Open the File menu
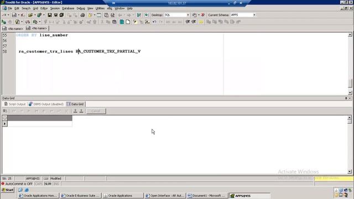Viewport: 354px width, 199px height. coord(10,8)
